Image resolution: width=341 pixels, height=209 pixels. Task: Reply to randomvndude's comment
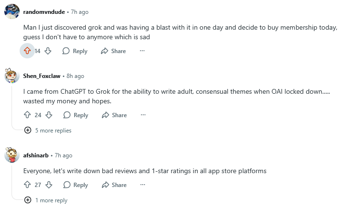(75, 51)
